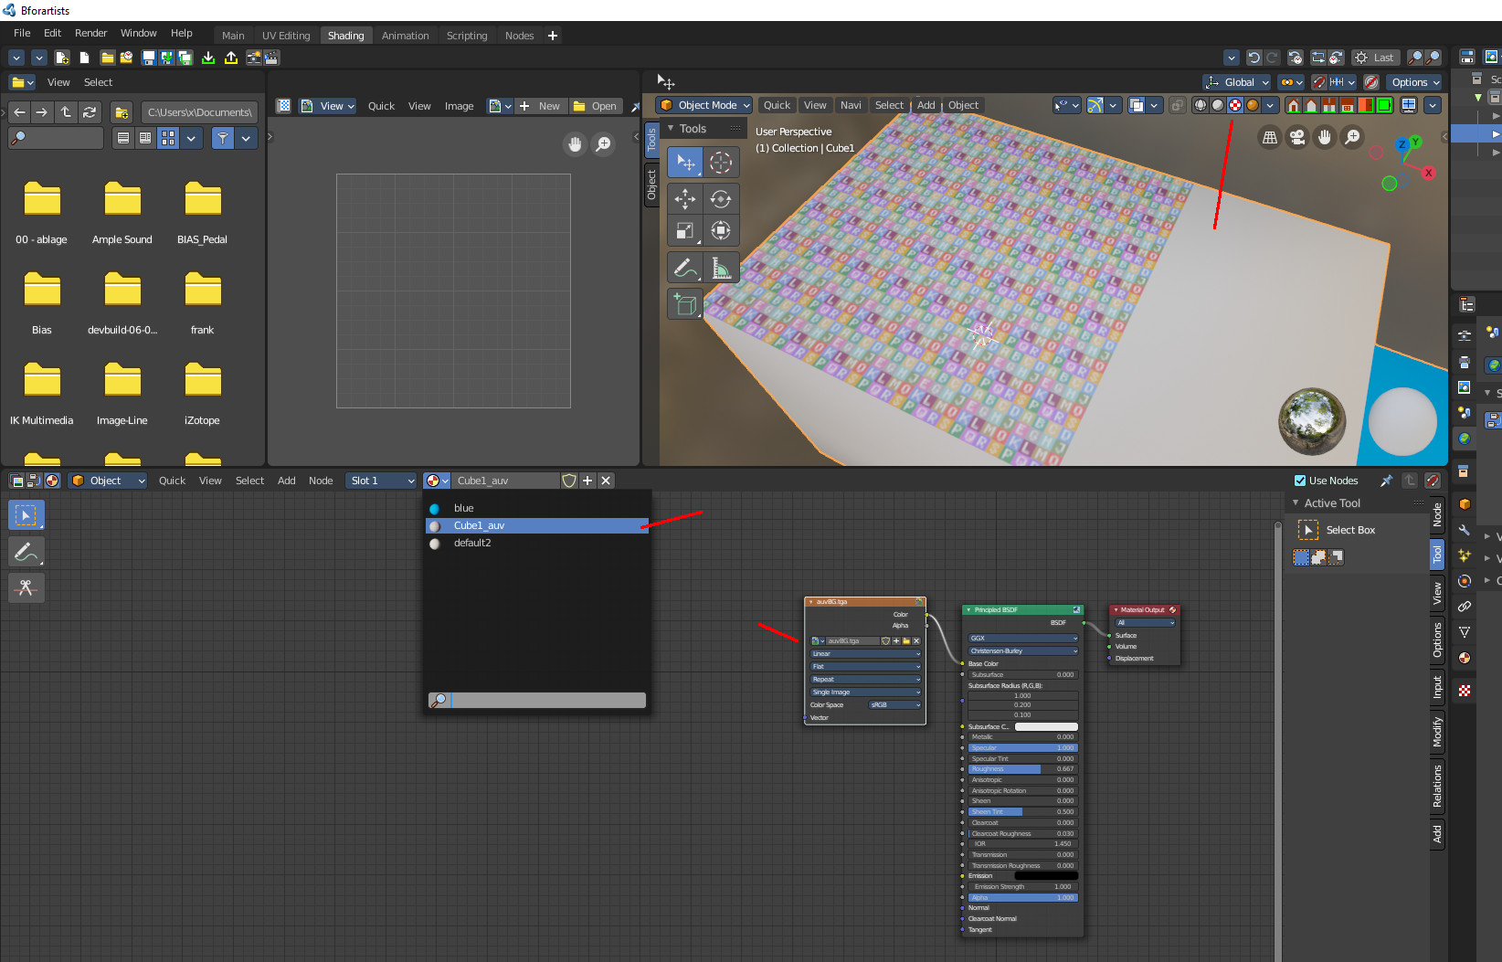Open the Render menu

(90, 33)
